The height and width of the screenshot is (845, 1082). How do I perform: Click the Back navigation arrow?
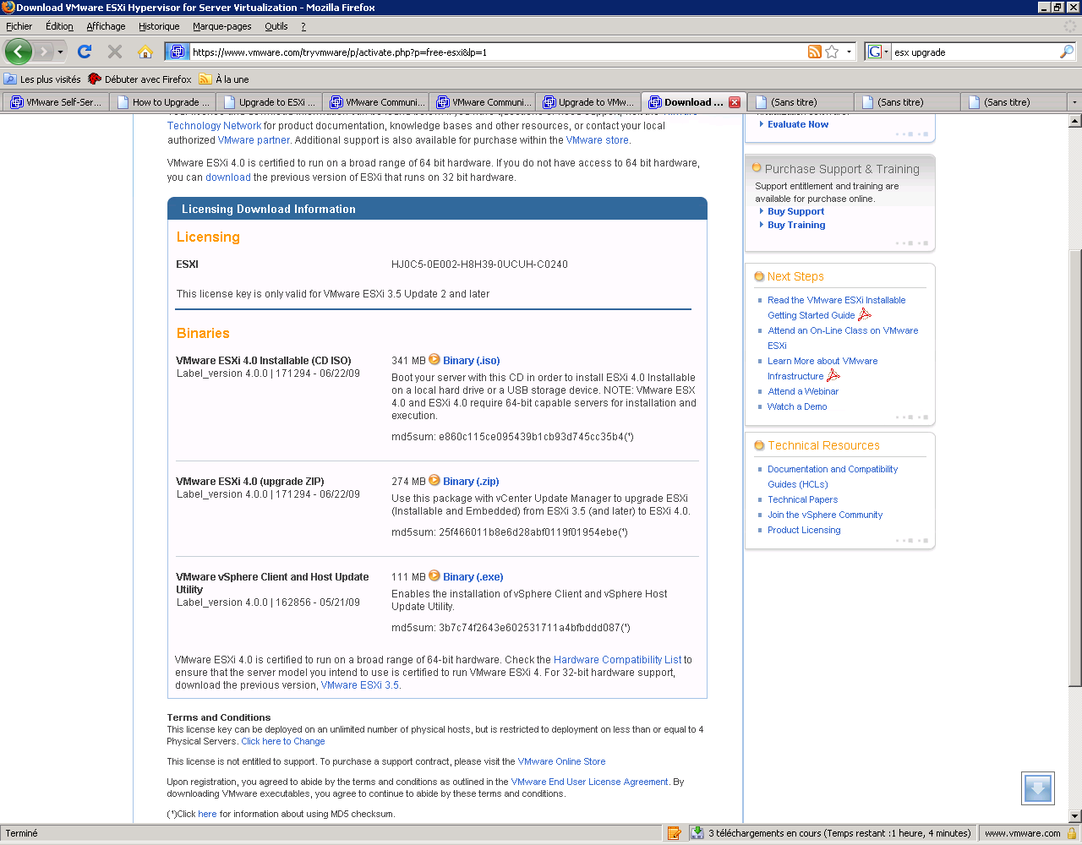(19, 52)
